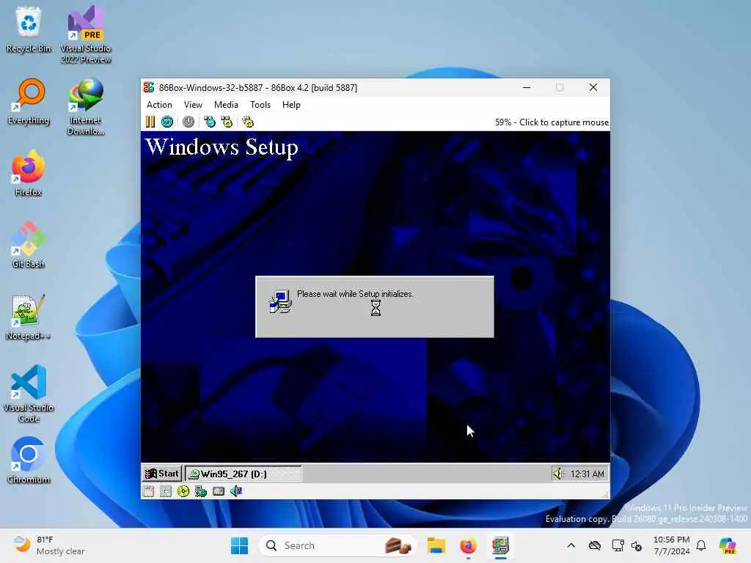Open the notification bell in taskbar

pyautogui.click(x=701, y=545)
